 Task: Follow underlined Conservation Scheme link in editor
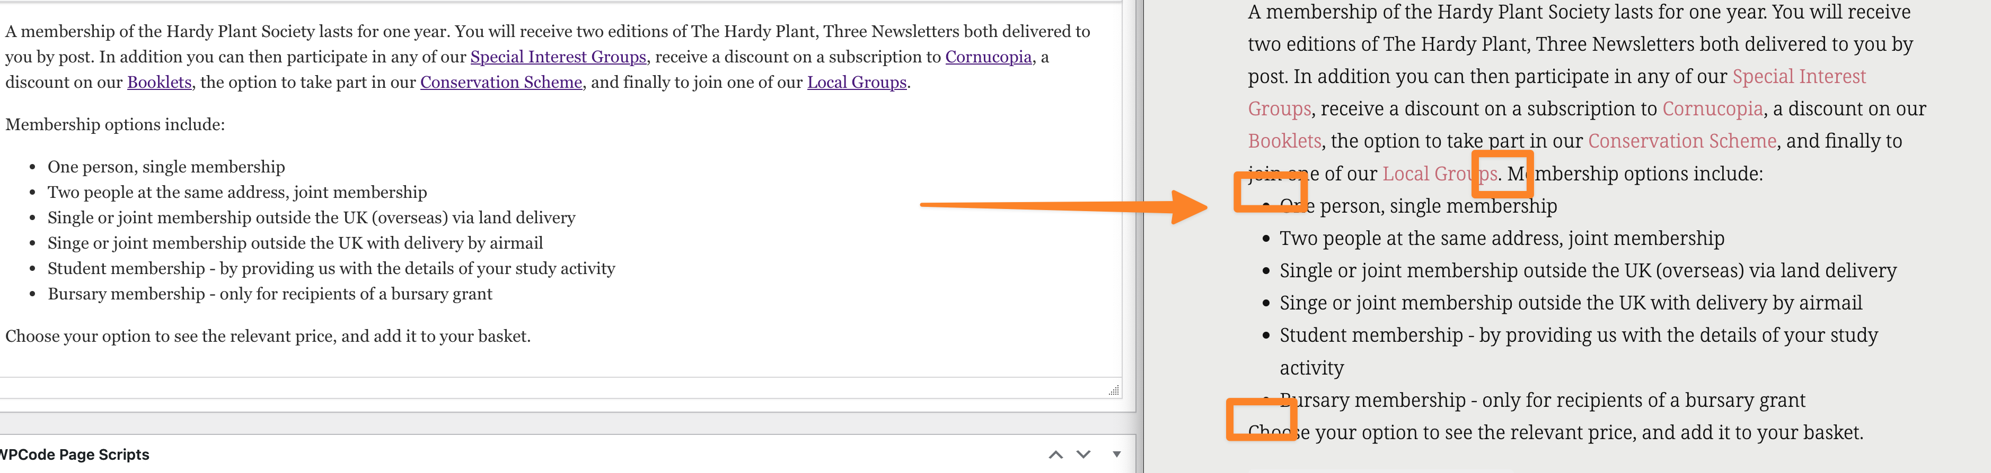click(x=501, y=83)
